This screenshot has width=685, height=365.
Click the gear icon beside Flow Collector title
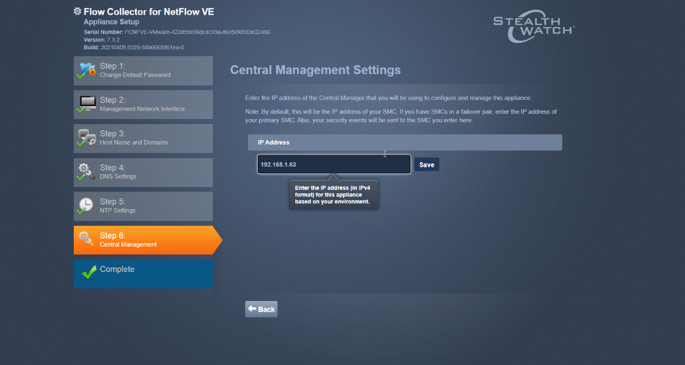[x=78, y=11]
